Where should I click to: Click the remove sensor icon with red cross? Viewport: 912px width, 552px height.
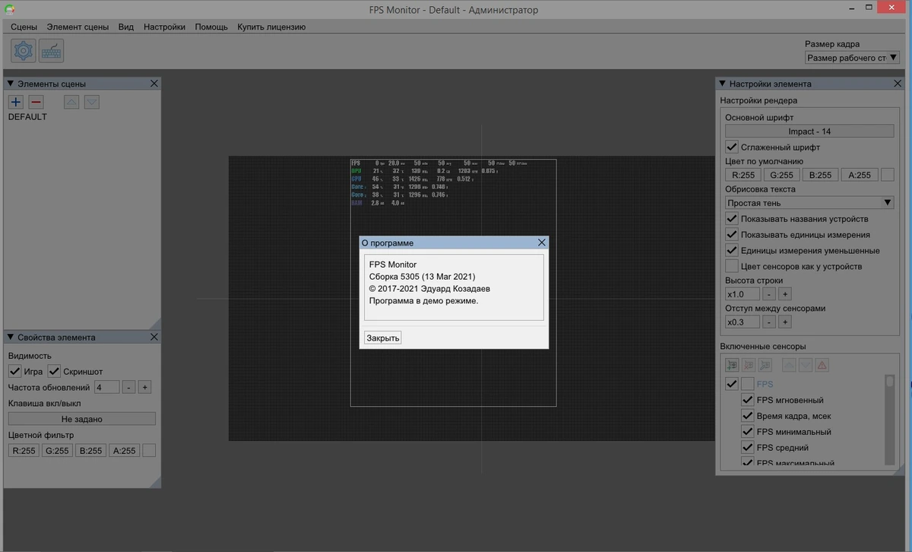(x=749, y=365)
